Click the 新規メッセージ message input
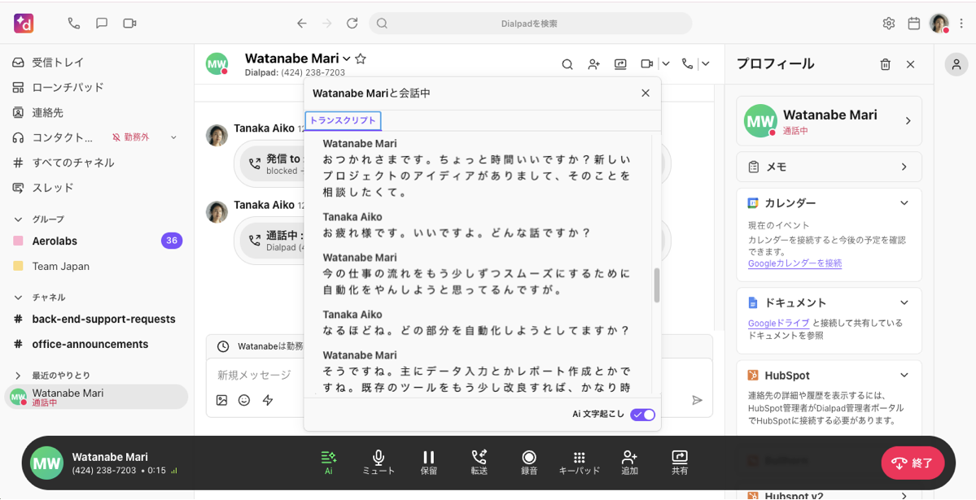The height and width of the screenshot is (500, 976). (x=459, y=375)
